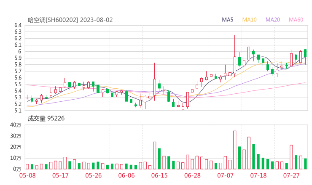
Task: Click the tallest volume bar above 30万
Action: (234, 150)
